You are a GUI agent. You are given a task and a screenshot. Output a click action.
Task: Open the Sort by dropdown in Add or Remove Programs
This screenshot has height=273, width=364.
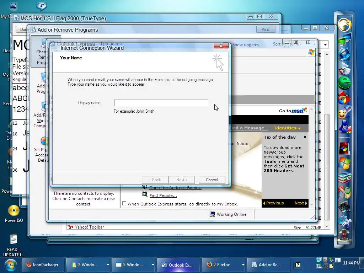pos(326,44)
